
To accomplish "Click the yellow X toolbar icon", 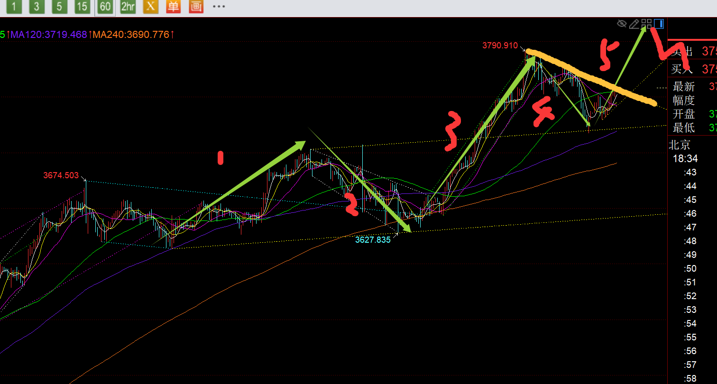I will pyautogui.click(x=150, y=7).
